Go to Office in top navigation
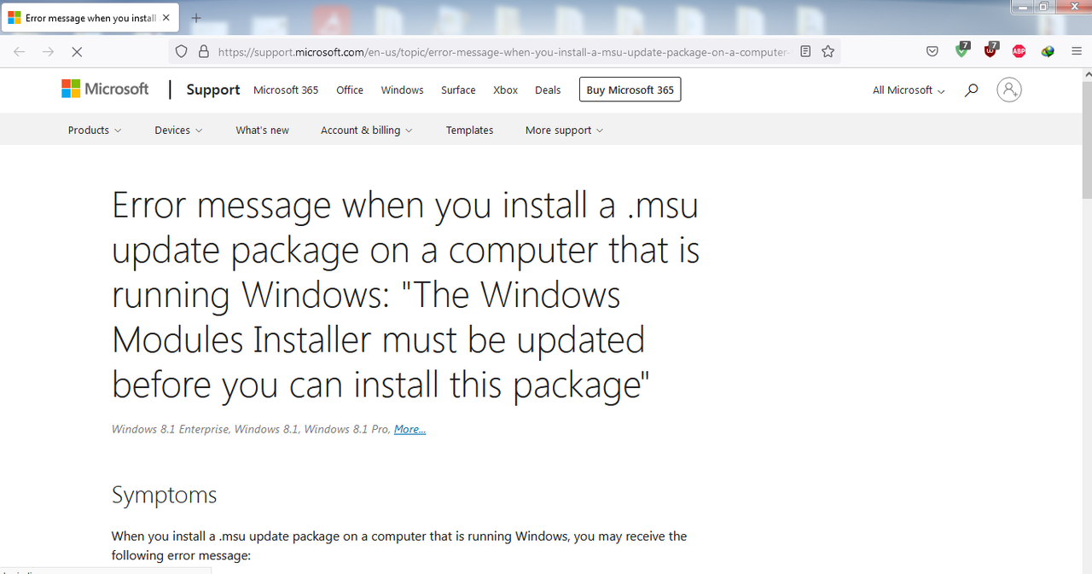The height and width of the screenshot is (574, 1092). [350, 90]
